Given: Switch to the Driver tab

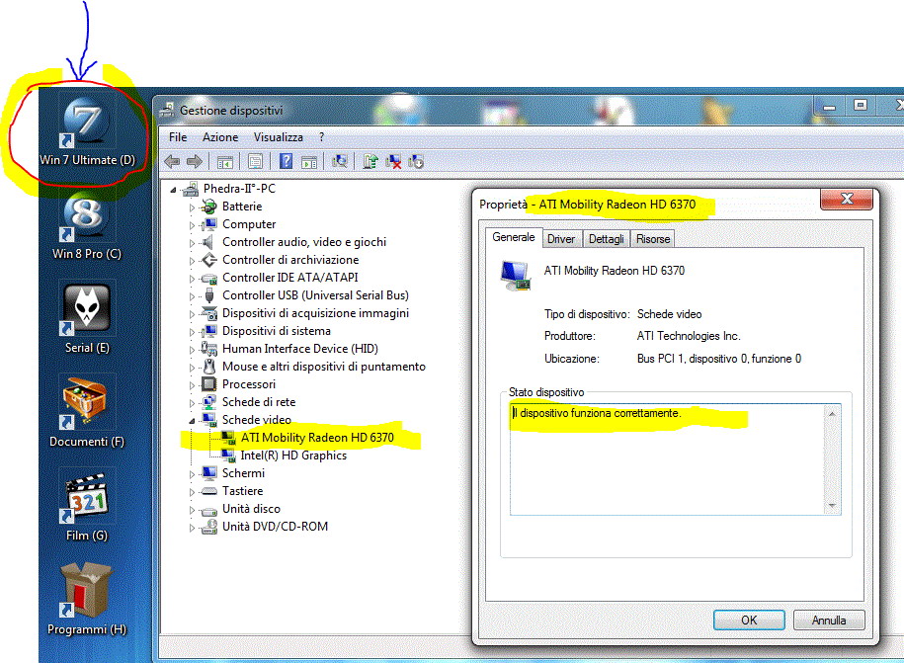Looking at the screenshot, I should pyautogui.click(x=561, y=239).
